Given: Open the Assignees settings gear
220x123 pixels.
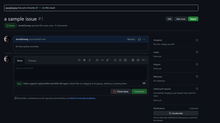Looking at the screenshot, I should click(x=197, y=40).
